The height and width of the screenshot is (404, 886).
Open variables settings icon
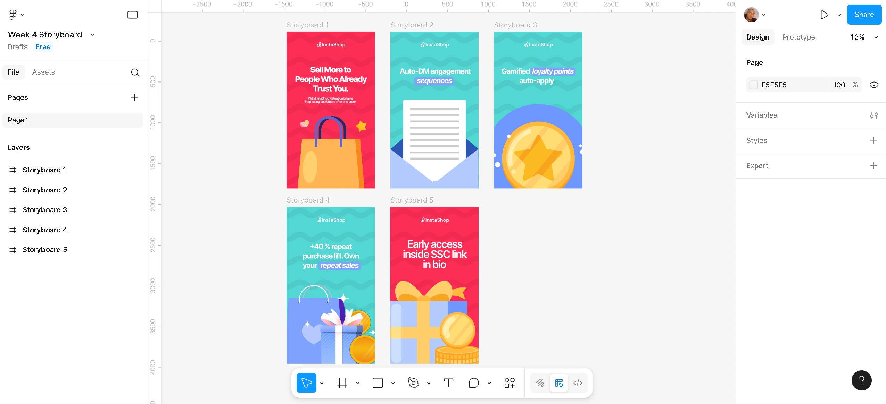pyautogui.click(x=874, y=115)
